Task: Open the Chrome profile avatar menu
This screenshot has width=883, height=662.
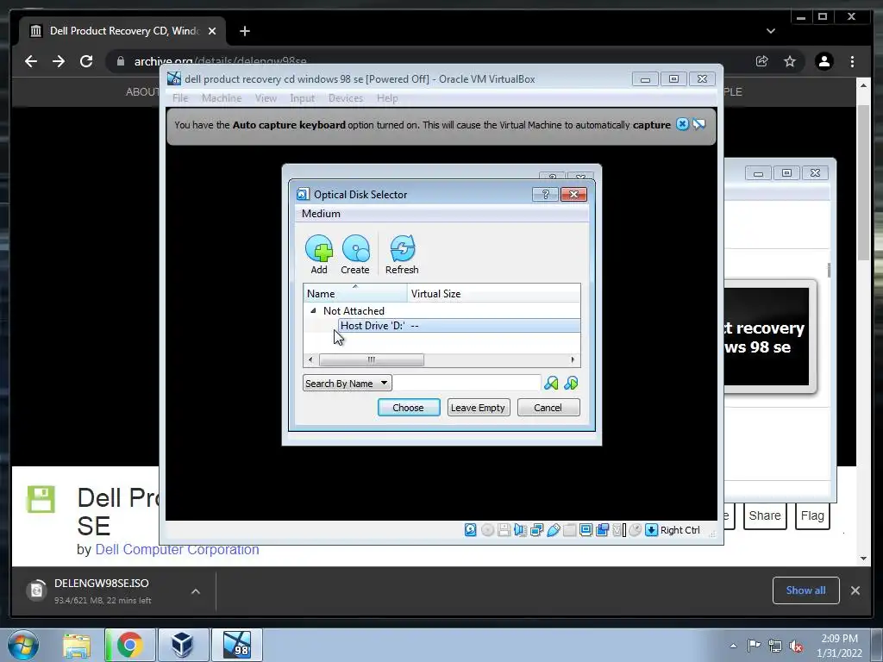Action: pos(824,61)
